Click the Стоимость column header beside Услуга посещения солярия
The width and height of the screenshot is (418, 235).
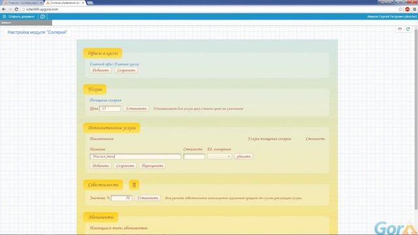[x=315, y=139]
